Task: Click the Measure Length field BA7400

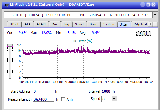Action: (x=43, y=99)
